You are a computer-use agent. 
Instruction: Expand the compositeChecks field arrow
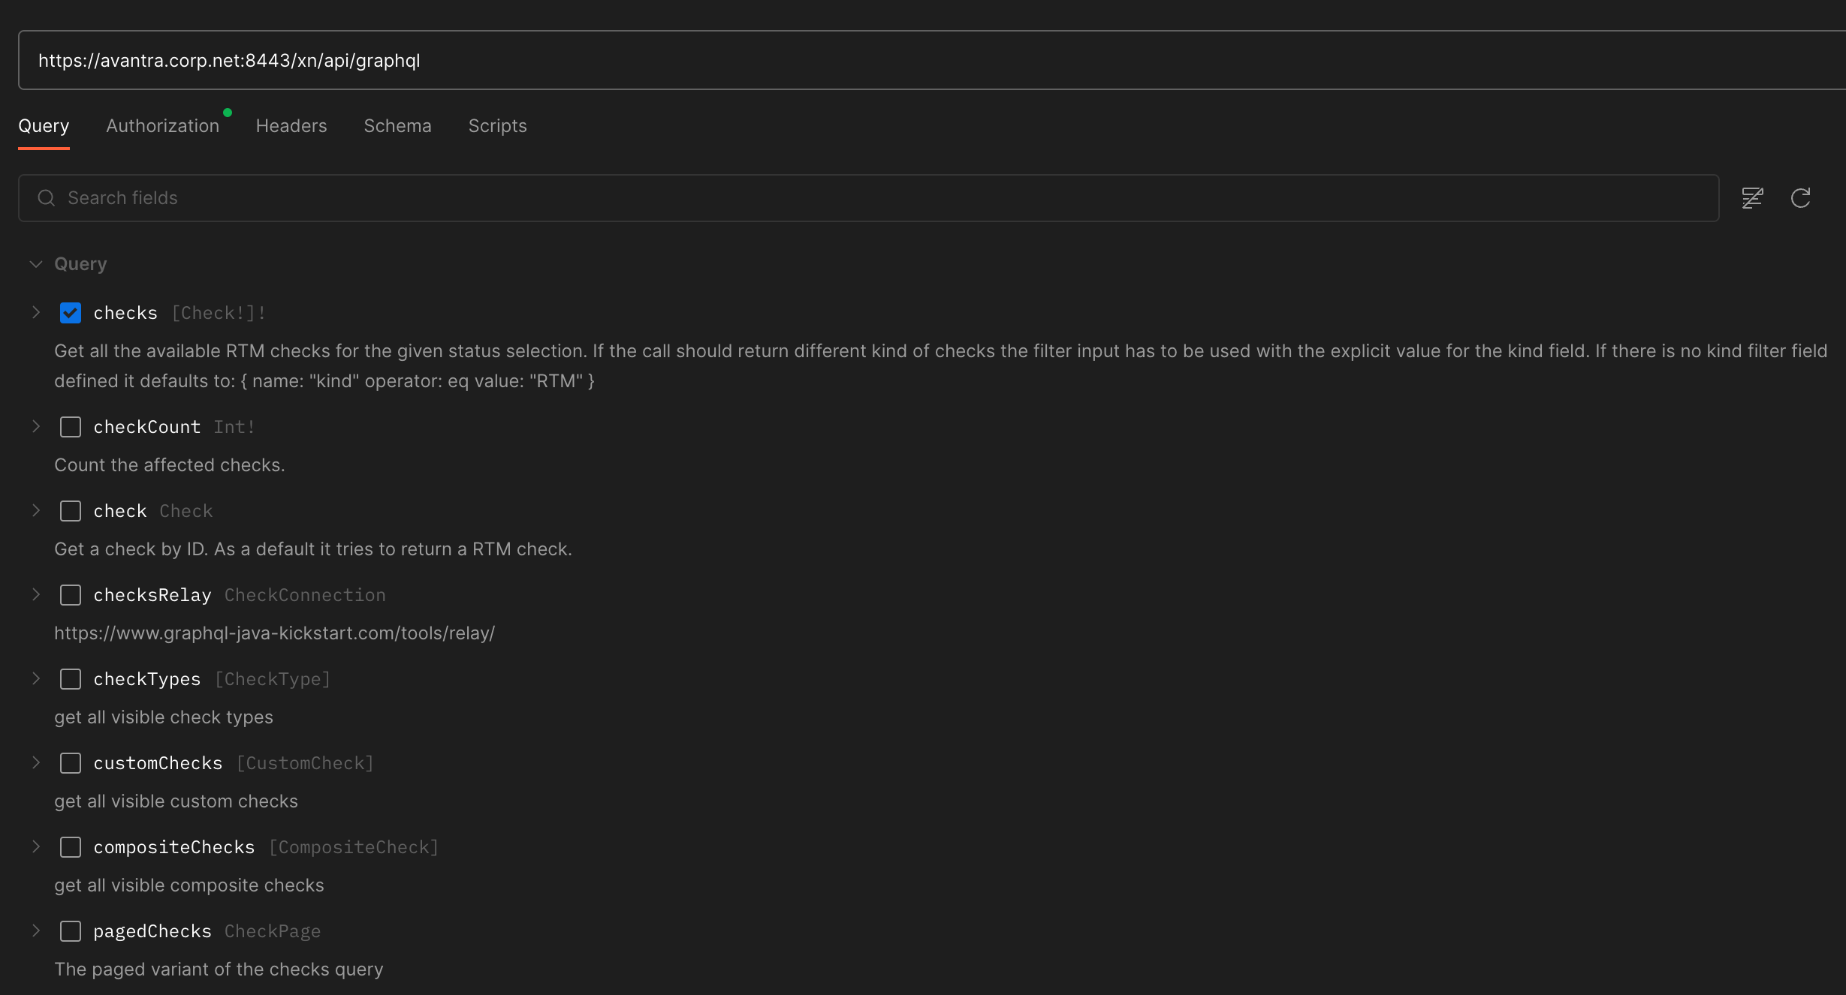[35, 846]
